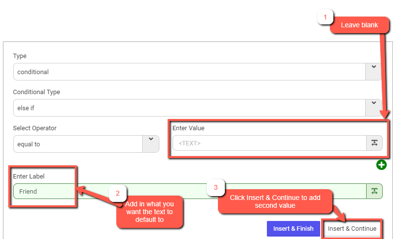Click the 'Click Insert & Continue' callout
The width and height of the screenshot is (393, 239).
coord(275,201)
